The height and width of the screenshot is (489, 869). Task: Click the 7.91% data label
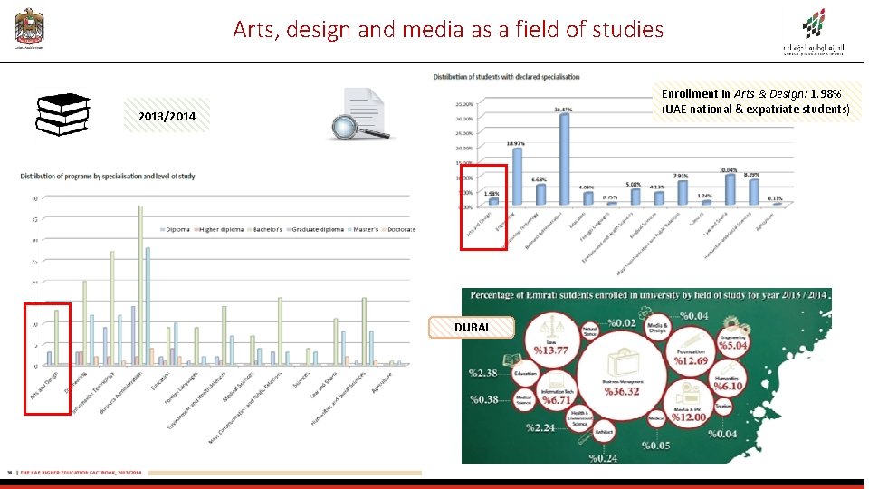(x=681, y=176)
